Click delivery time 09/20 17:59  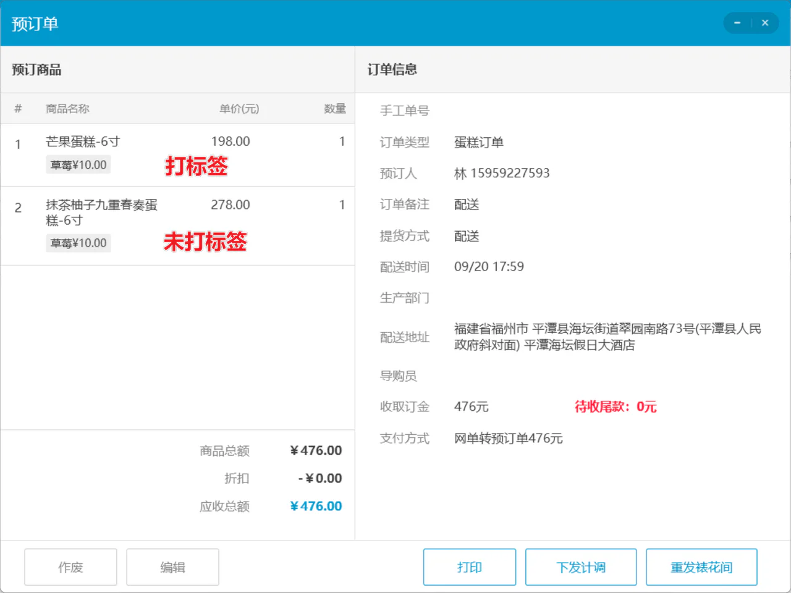click(x=489, y=267)
